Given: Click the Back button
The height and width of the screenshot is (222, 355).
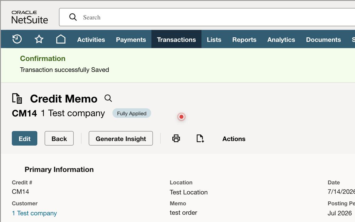Looking at the screenshot, I should point(59,139).
